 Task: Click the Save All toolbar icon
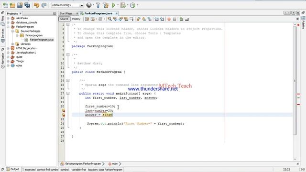point(27,5)
